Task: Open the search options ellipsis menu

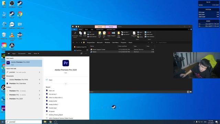Action: coord(86,53)
